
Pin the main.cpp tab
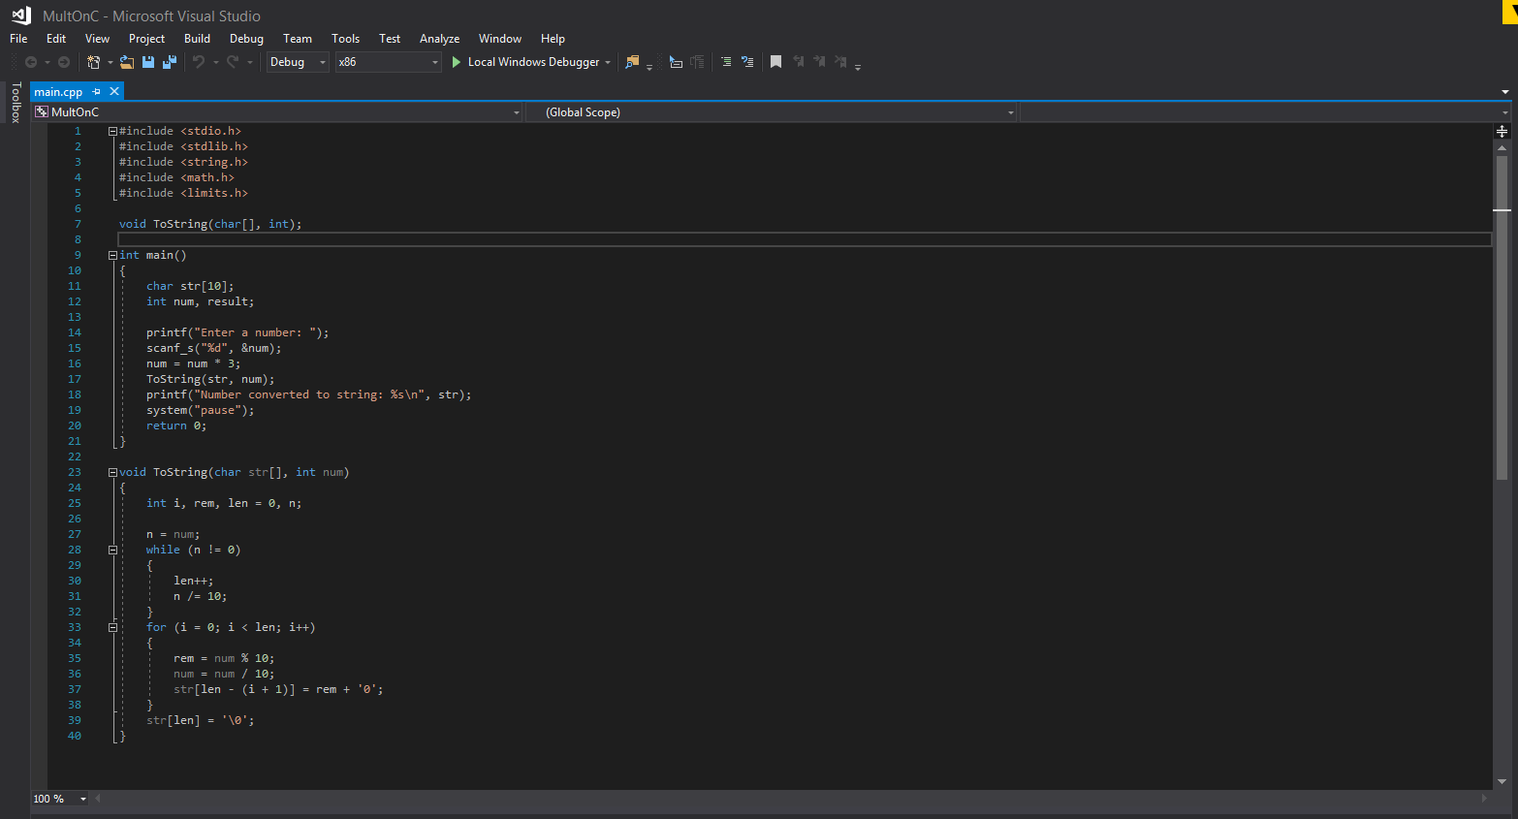[96, 92]
